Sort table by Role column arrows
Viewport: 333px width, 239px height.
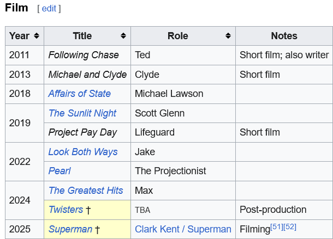228,36
